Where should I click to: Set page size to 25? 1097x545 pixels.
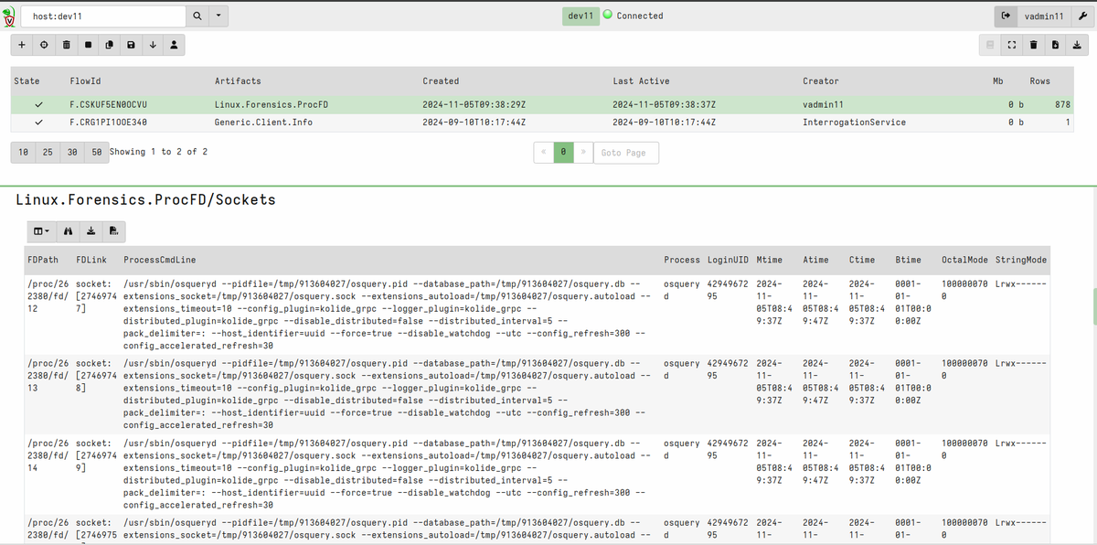(48, 152)
